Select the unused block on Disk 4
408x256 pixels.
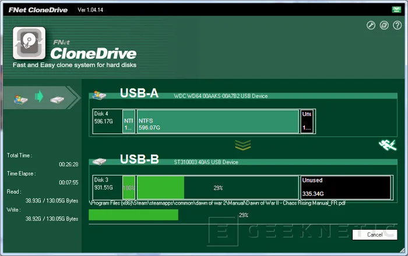307,121
